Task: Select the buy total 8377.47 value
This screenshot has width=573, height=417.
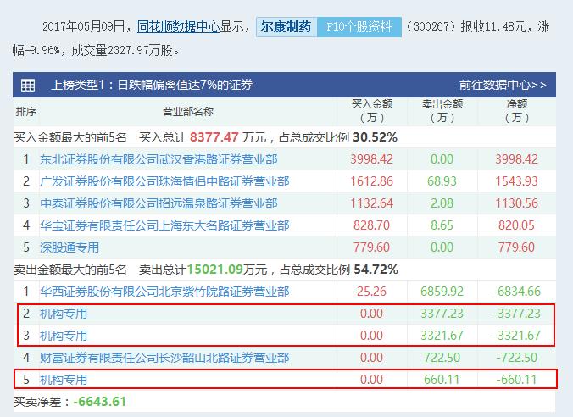Action: click(214, 137)
